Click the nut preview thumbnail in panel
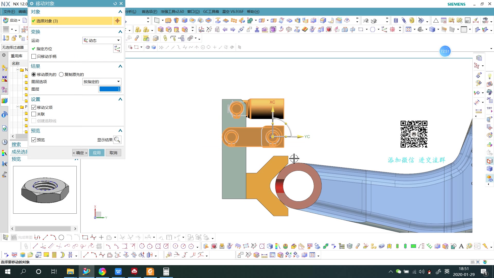This screenshot has width=494, height=278. tap(45, 189)
